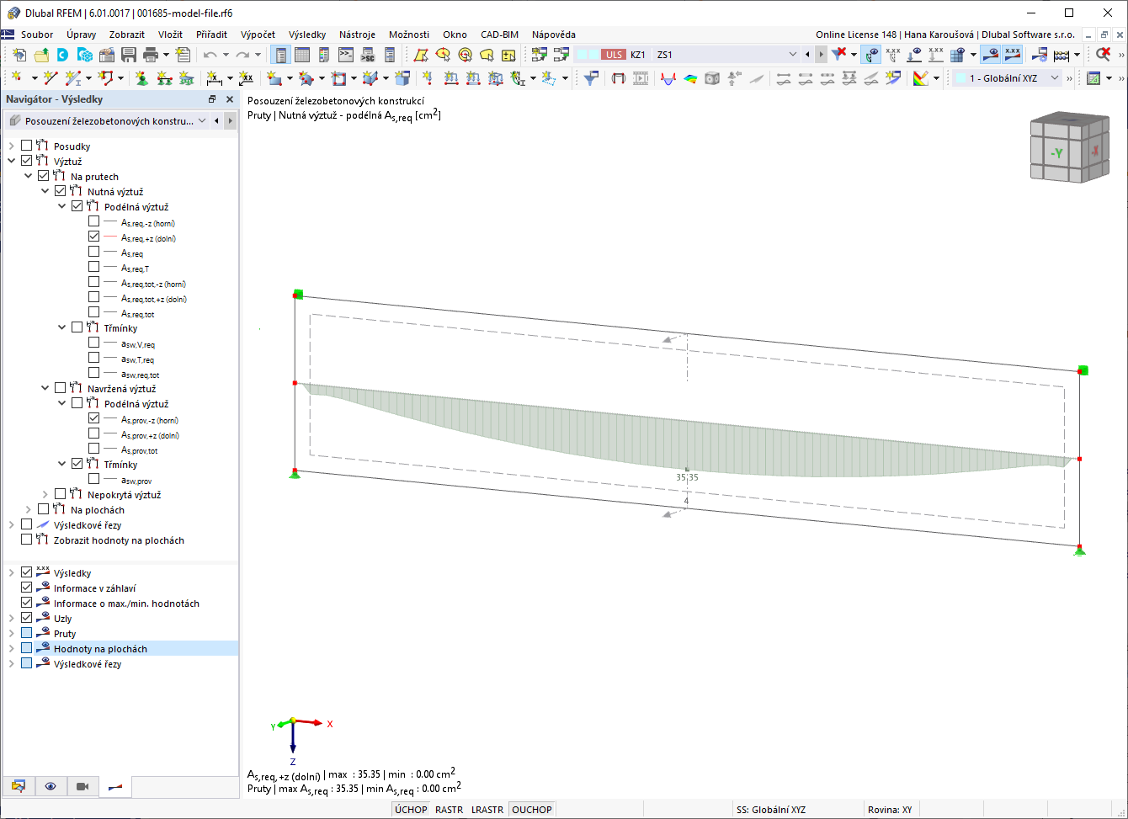Image resolution: width=1128 pixels, height=819 pixels.
Task: Open the Globální XYZ coordinate system dropdown
Action: click(x=1055, y=78)
